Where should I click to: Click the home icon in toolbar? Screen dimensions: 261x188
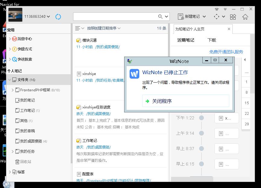click(245, 17)
